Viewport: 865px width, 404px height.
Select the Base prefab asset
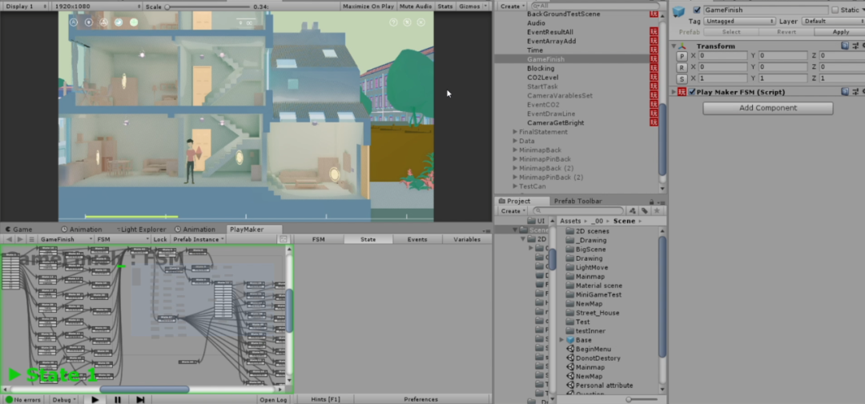pos(578,340)
